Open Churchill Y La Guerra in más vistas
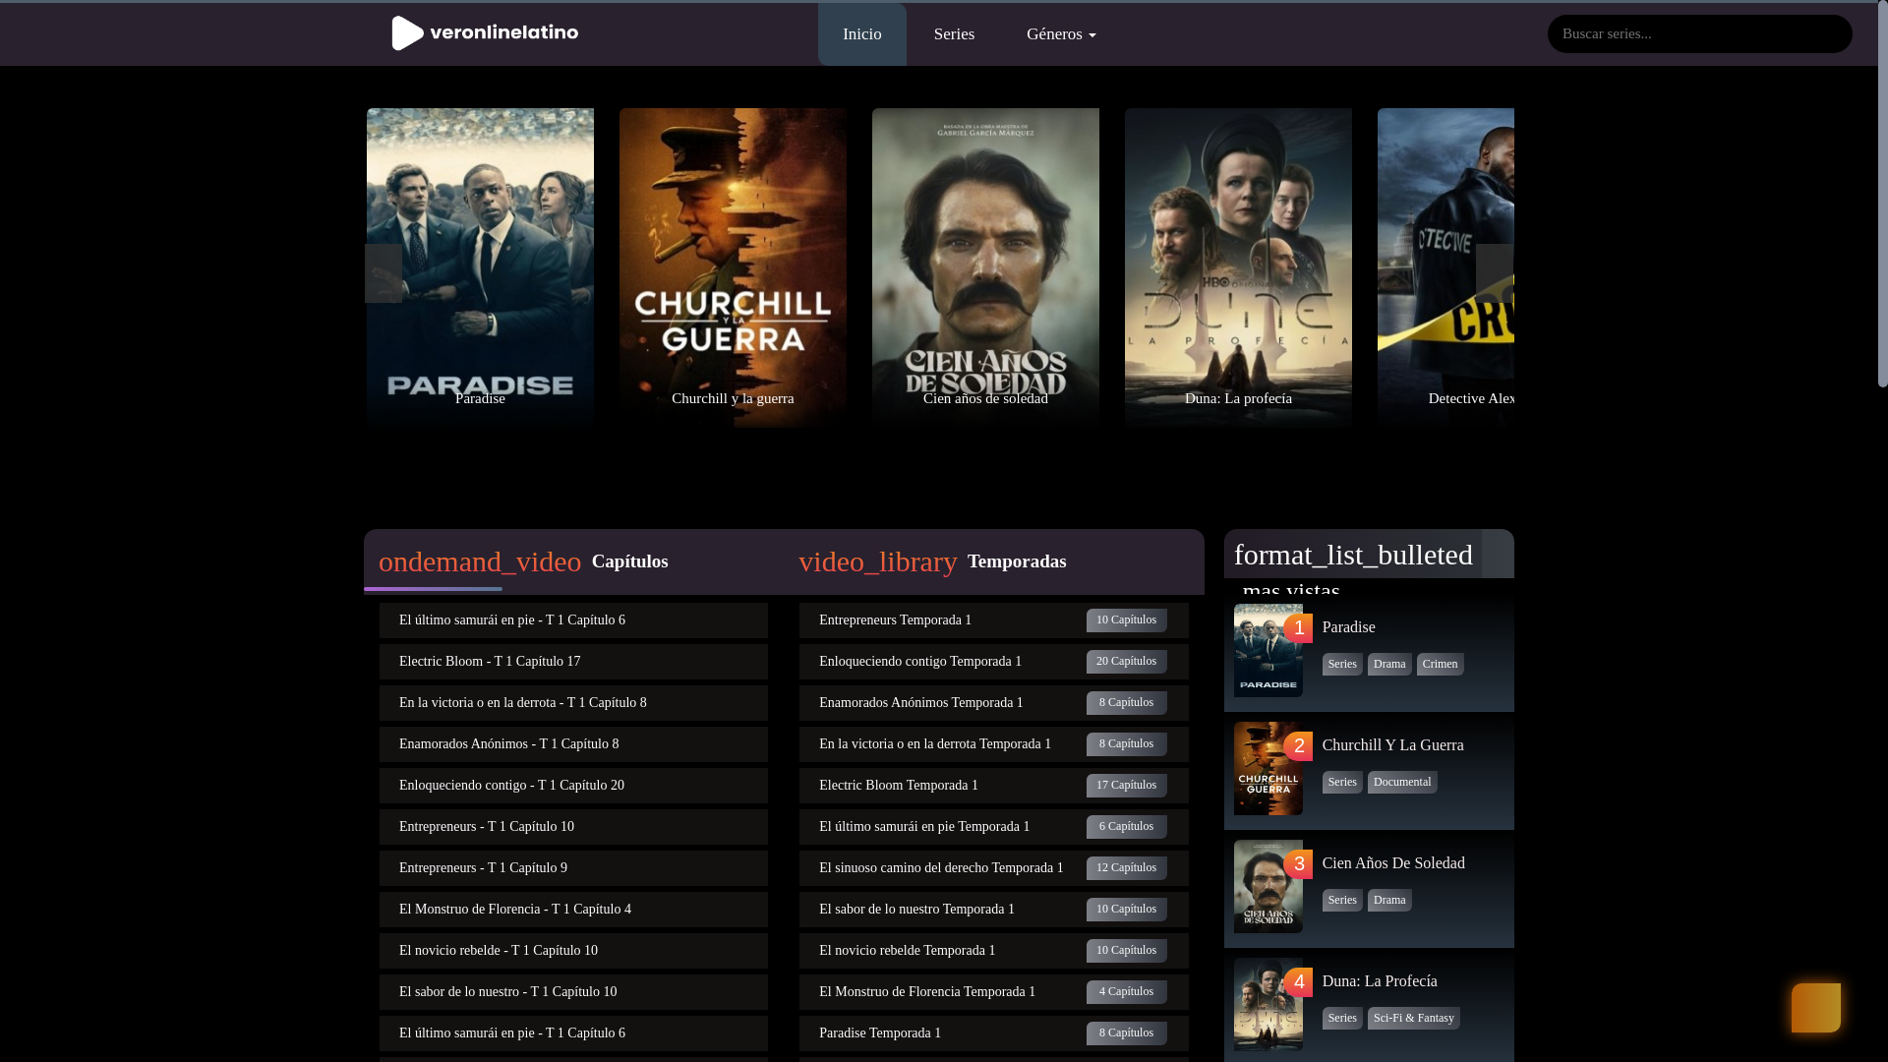 point(1392,745)
